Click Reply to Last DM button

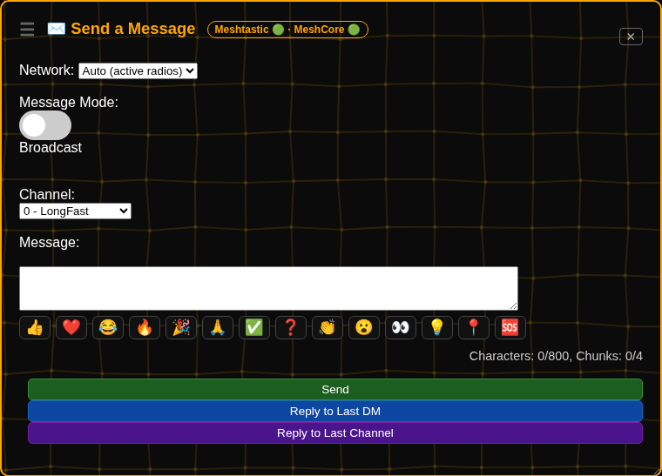[x=335, y=411]
